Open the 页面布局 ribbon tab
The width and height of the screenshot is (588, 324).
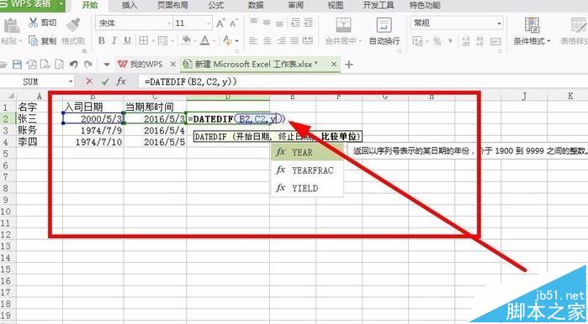coord(172,5)
